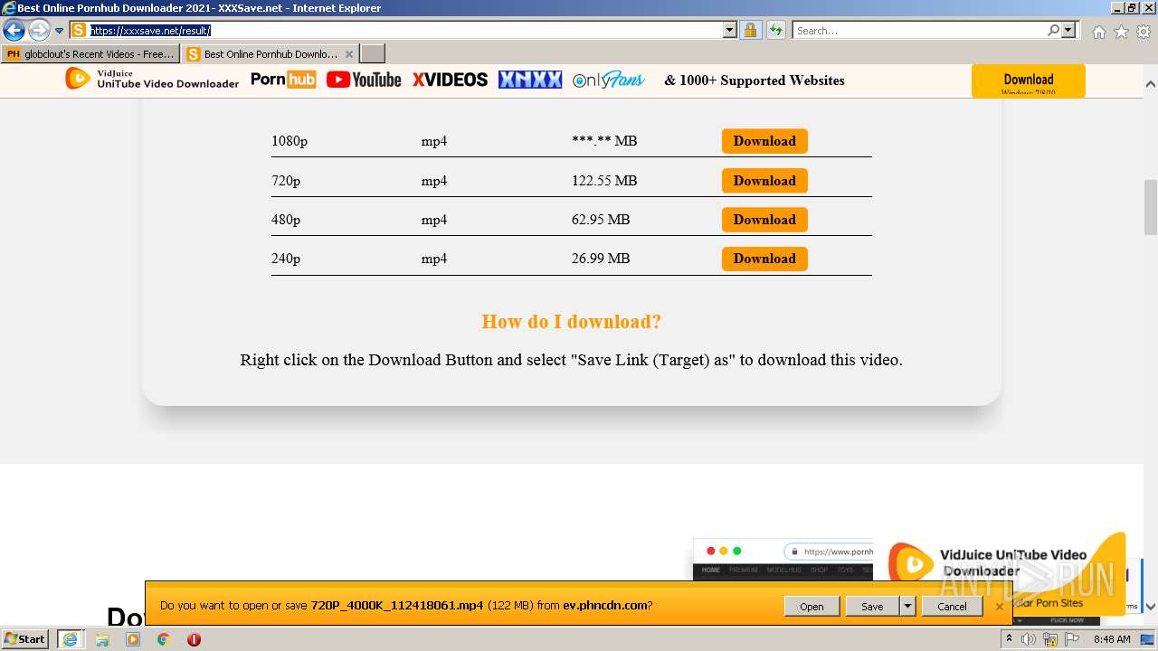
Task: Click the scrollbar down arrow
Action: point(1151,607)
